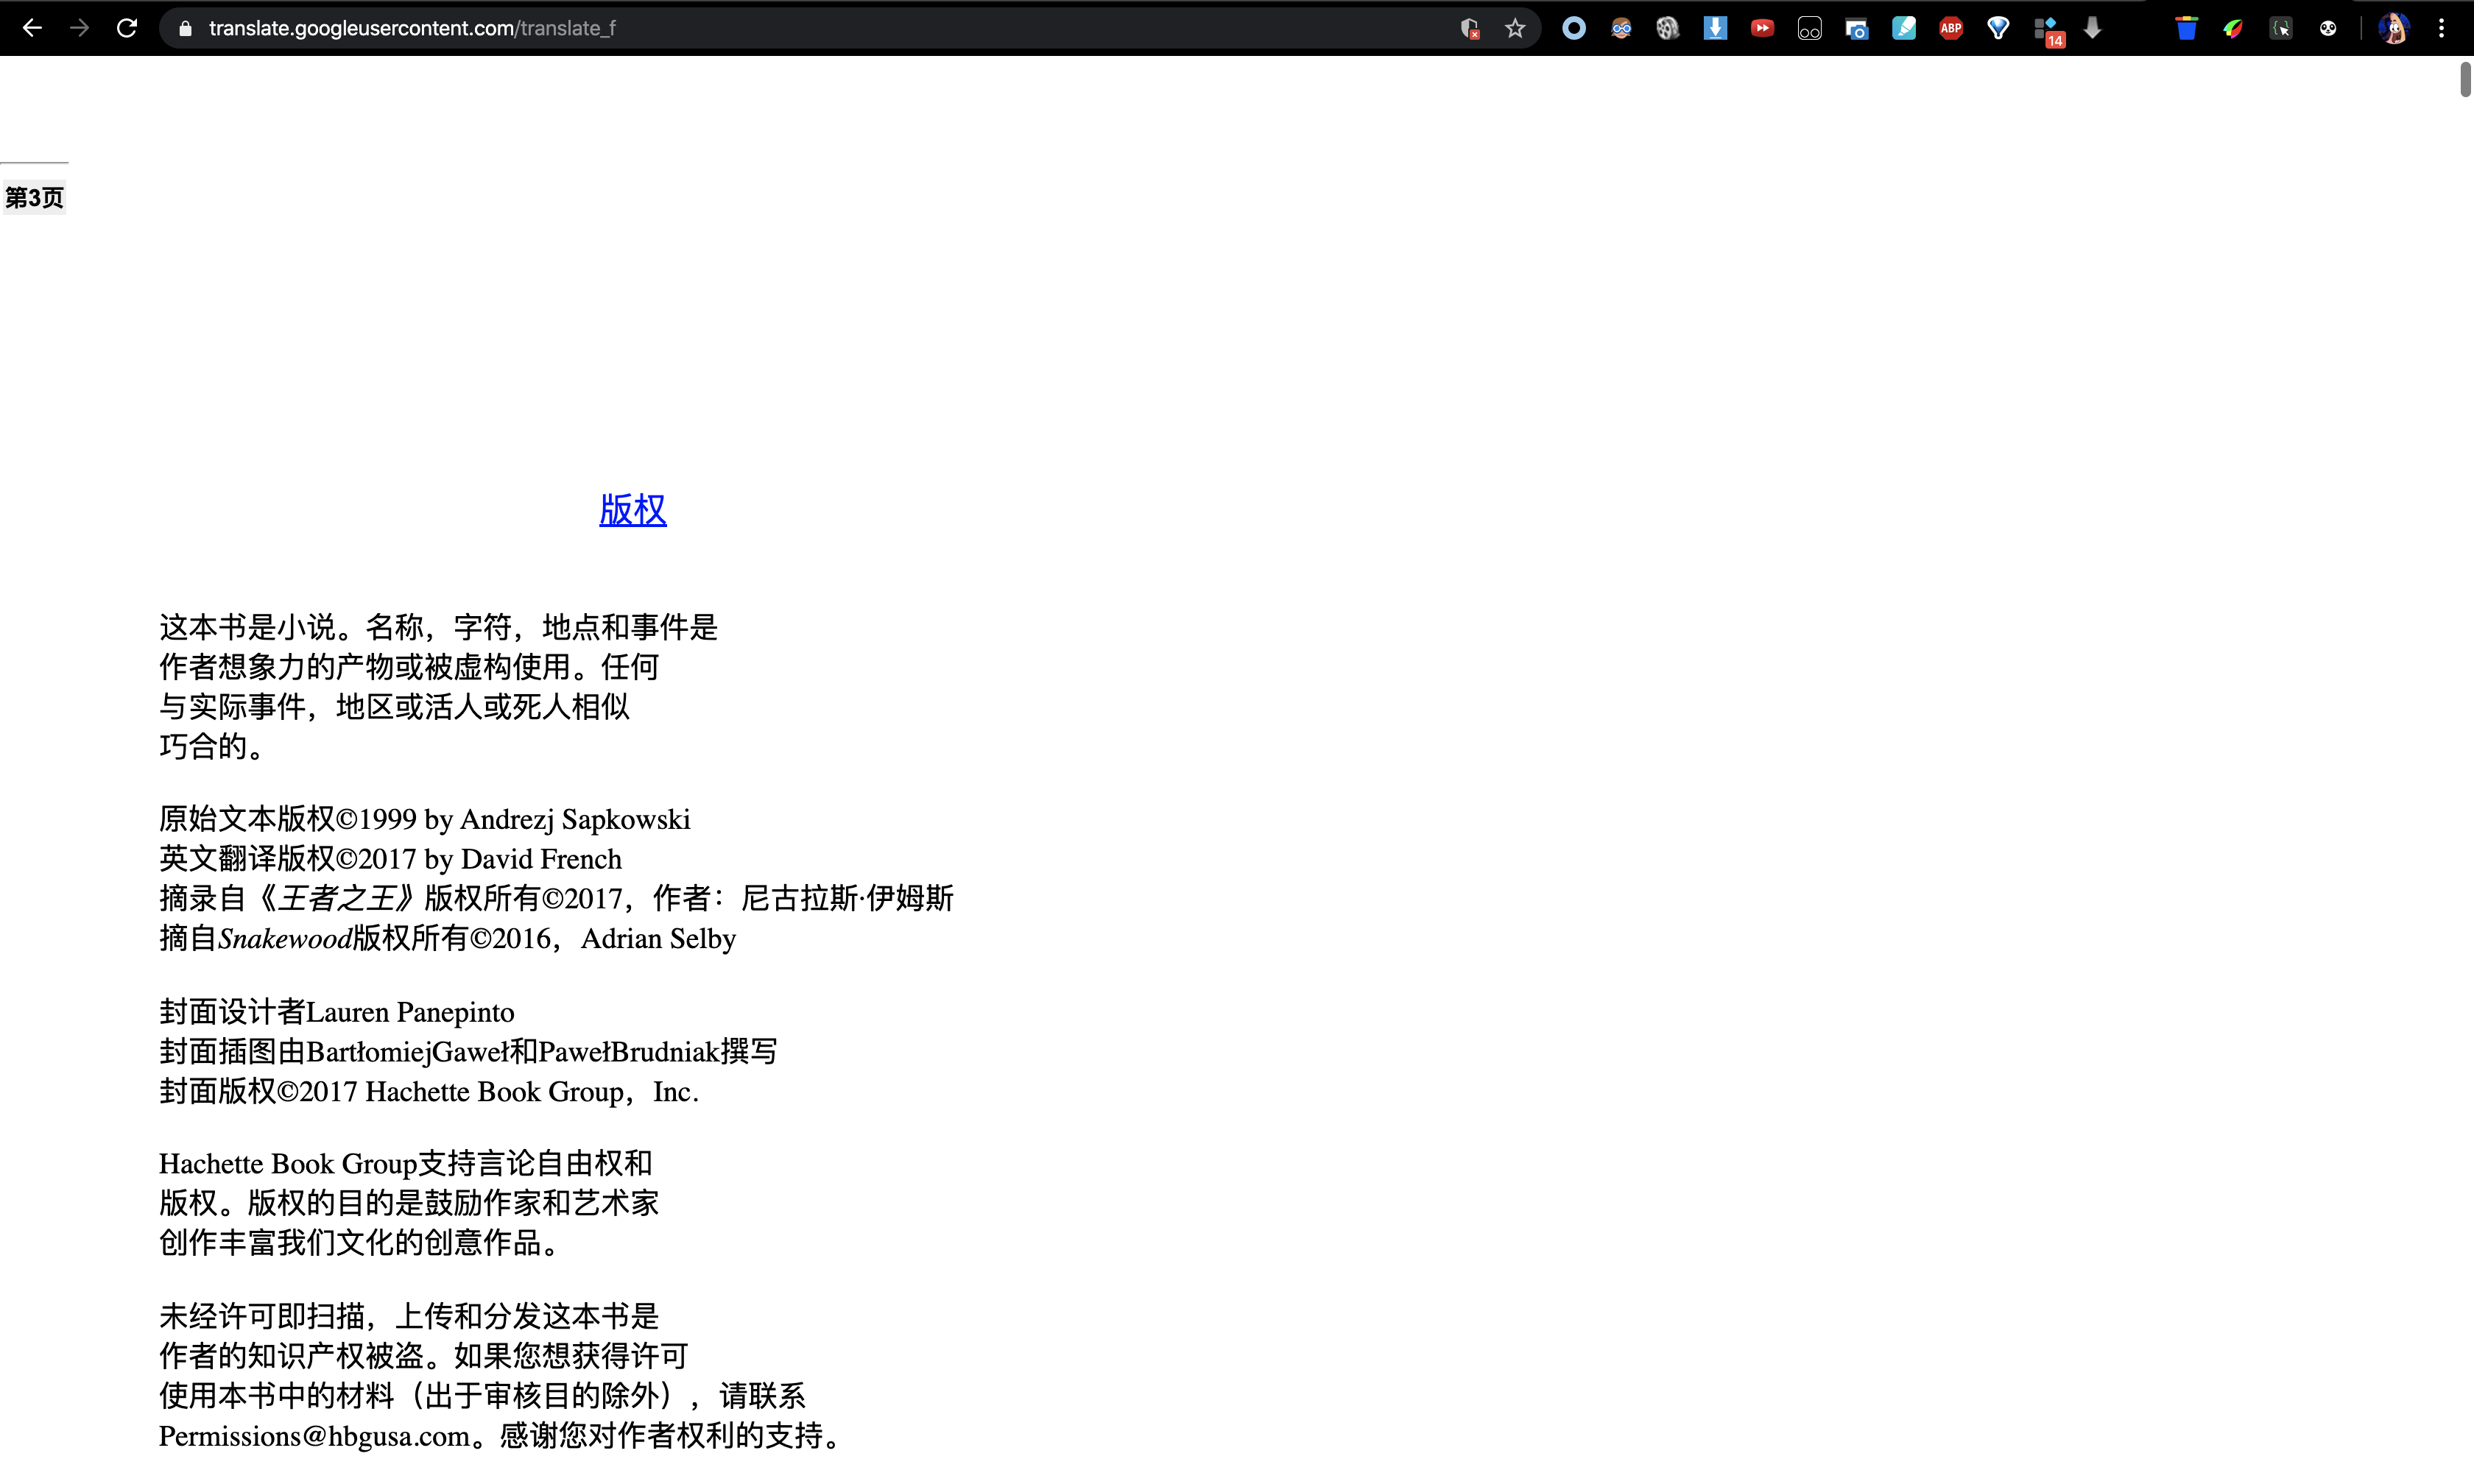2474x1484 pixels.
Task: Click the 第3页 page label
Action: pos(35,198)
